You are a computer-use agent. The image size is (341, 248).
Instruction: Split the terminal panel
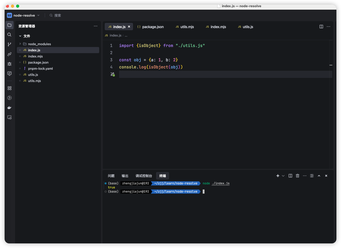click(x=290, y=176)
